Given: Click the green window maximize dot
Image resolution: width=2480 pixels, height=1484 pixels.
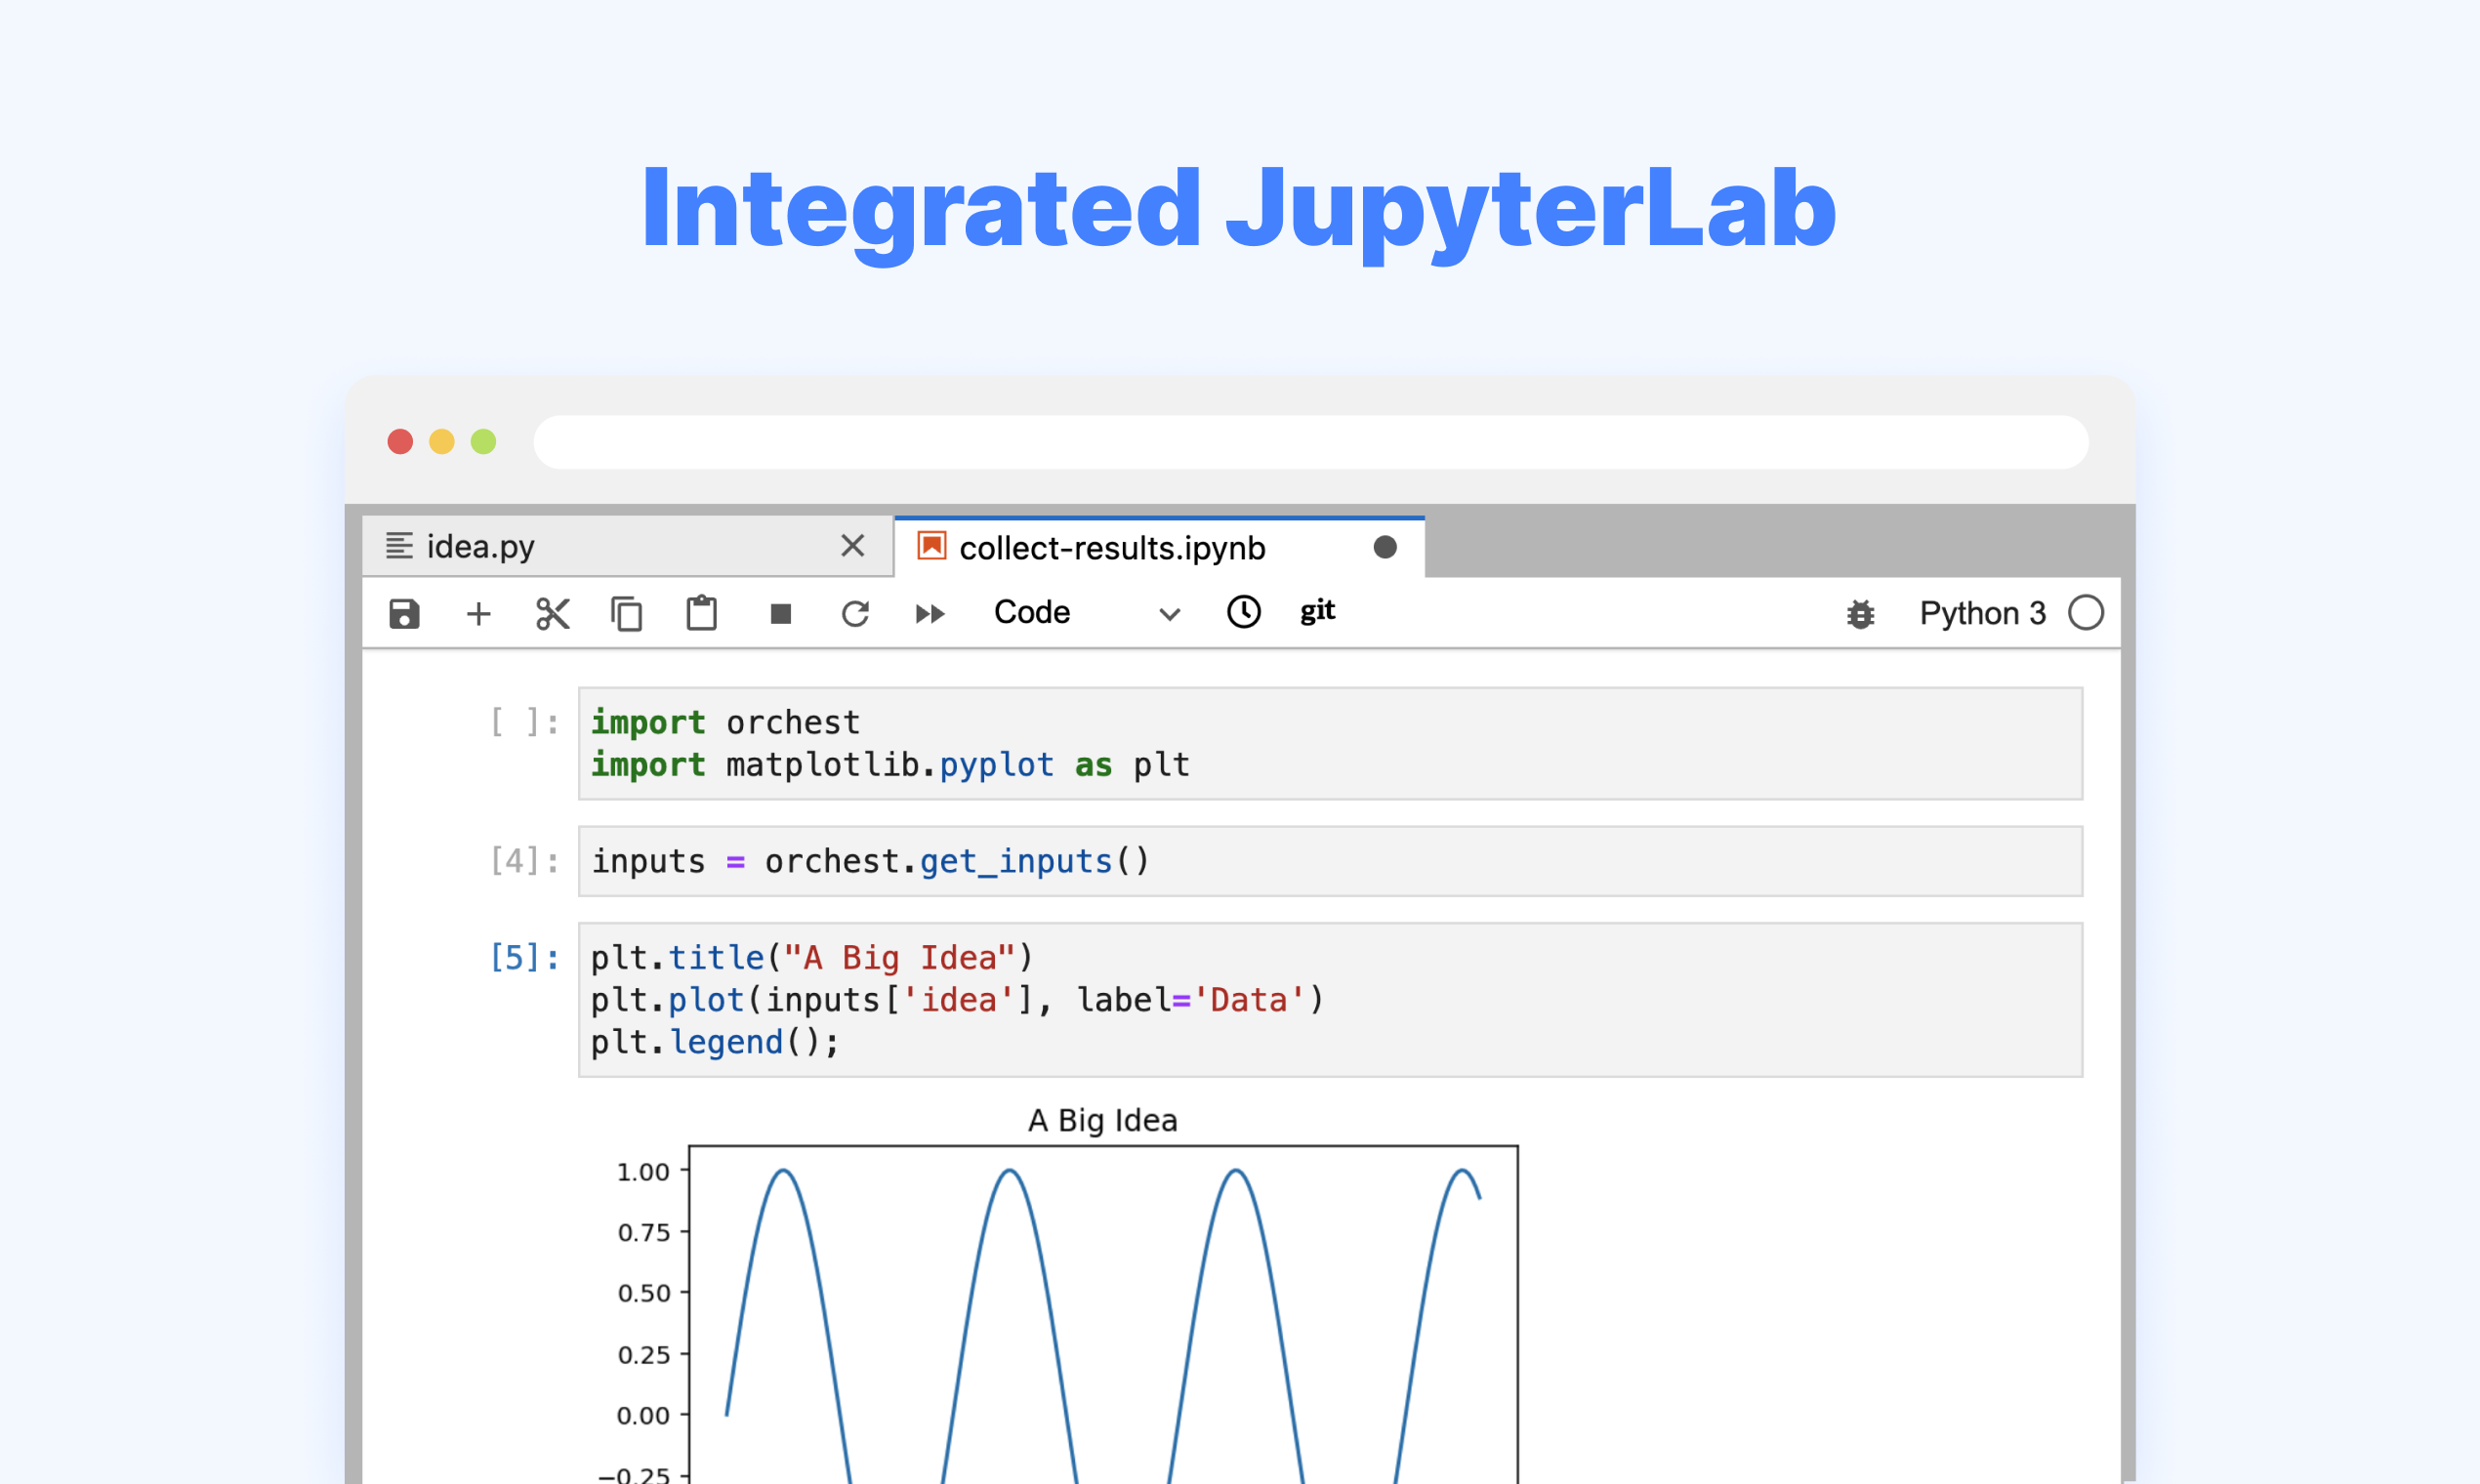Looking at the screenshot, I should coord(483,441).
